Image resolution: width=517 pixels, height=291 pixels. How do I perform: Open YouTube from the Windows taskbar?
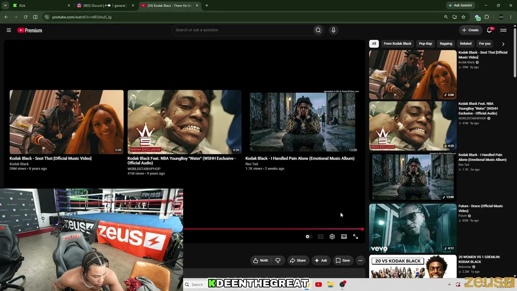tap(318, 285)
